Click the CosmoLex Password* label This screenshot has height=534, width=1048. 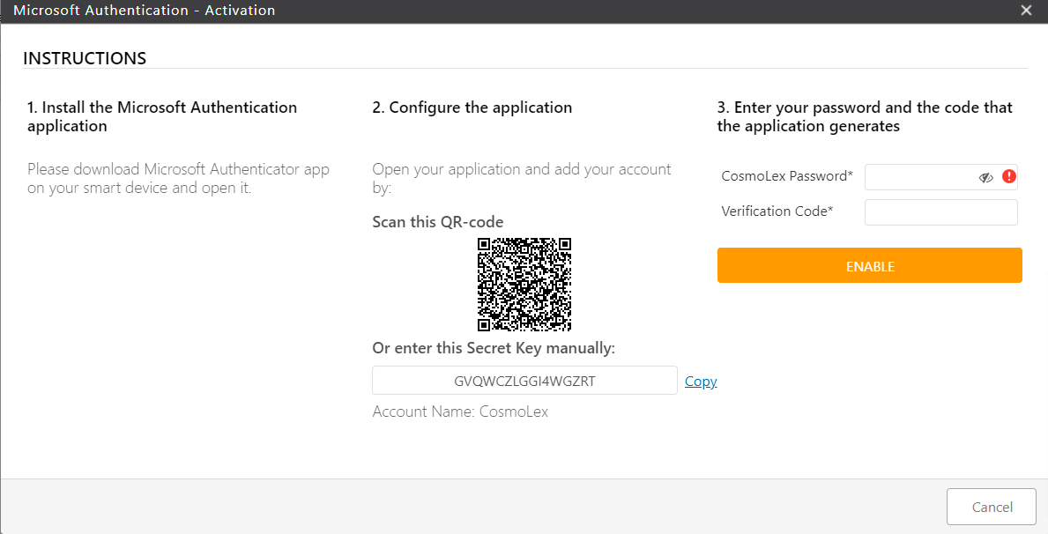tap(784, 176)
